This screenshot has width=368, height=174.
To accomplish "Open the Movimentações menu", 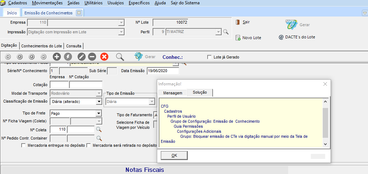I will tap(47, 3).
